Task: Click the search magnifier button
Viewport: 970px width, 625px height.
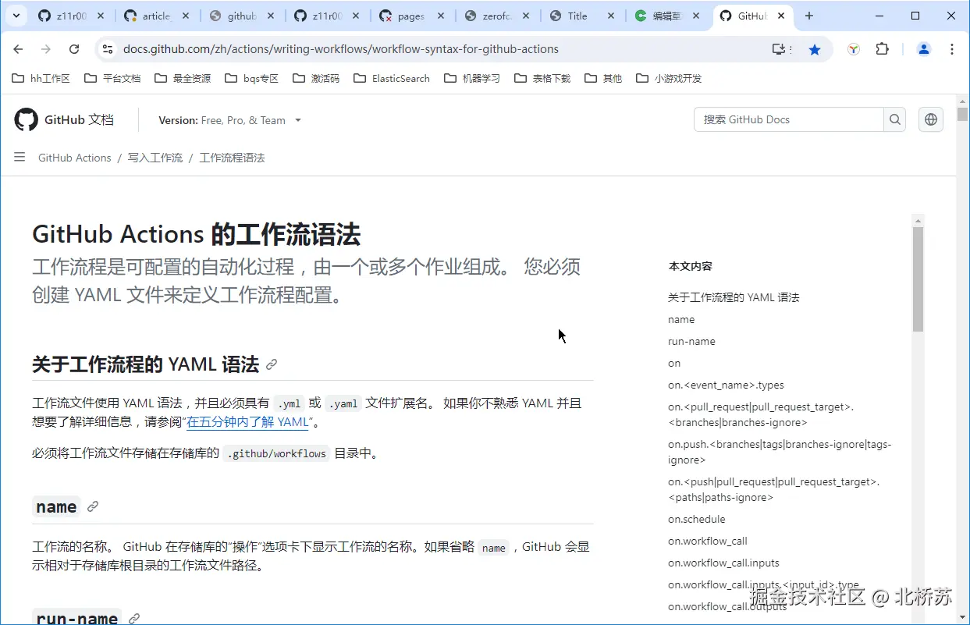Action: click(x=895, y=119)
